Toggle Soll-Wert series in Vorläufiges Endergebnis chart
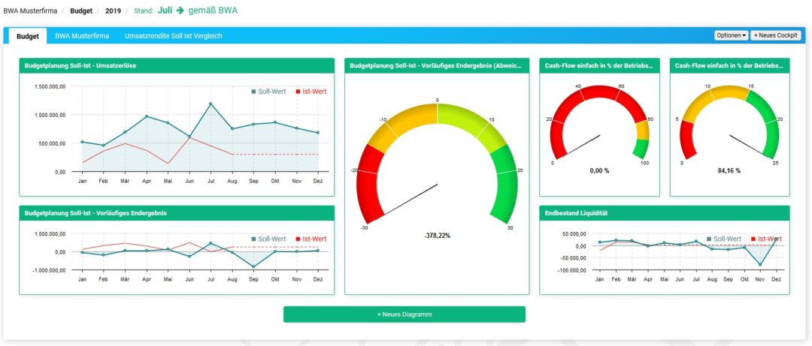 tap(268, 239)
